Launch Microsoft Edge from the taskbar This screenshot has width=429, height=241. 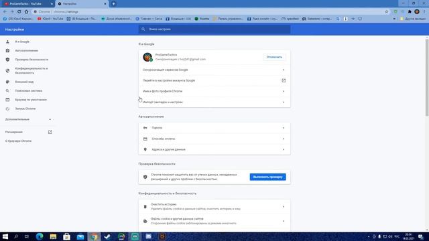click(x=40, y=236)
